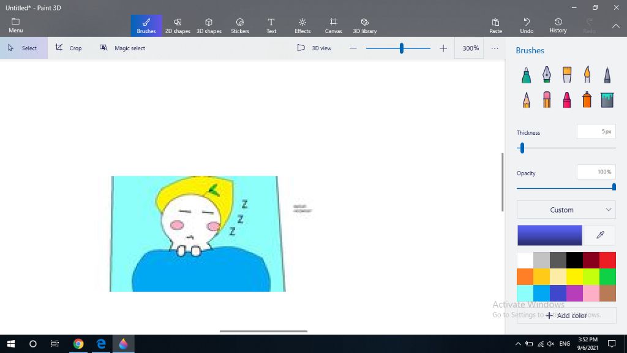Screen dimensions: 627x353
Task: Click the horizontal canvas scrollbar
Action: (x=263, y=331)
